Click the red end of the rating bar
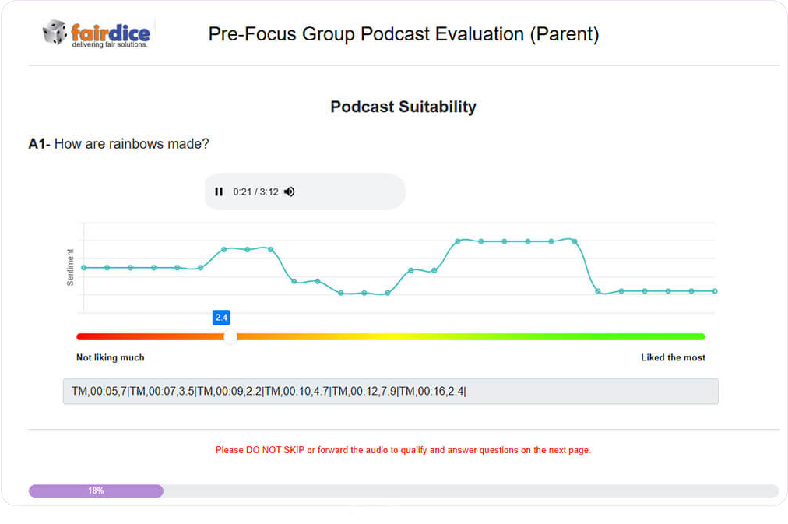 click(83, 336)
